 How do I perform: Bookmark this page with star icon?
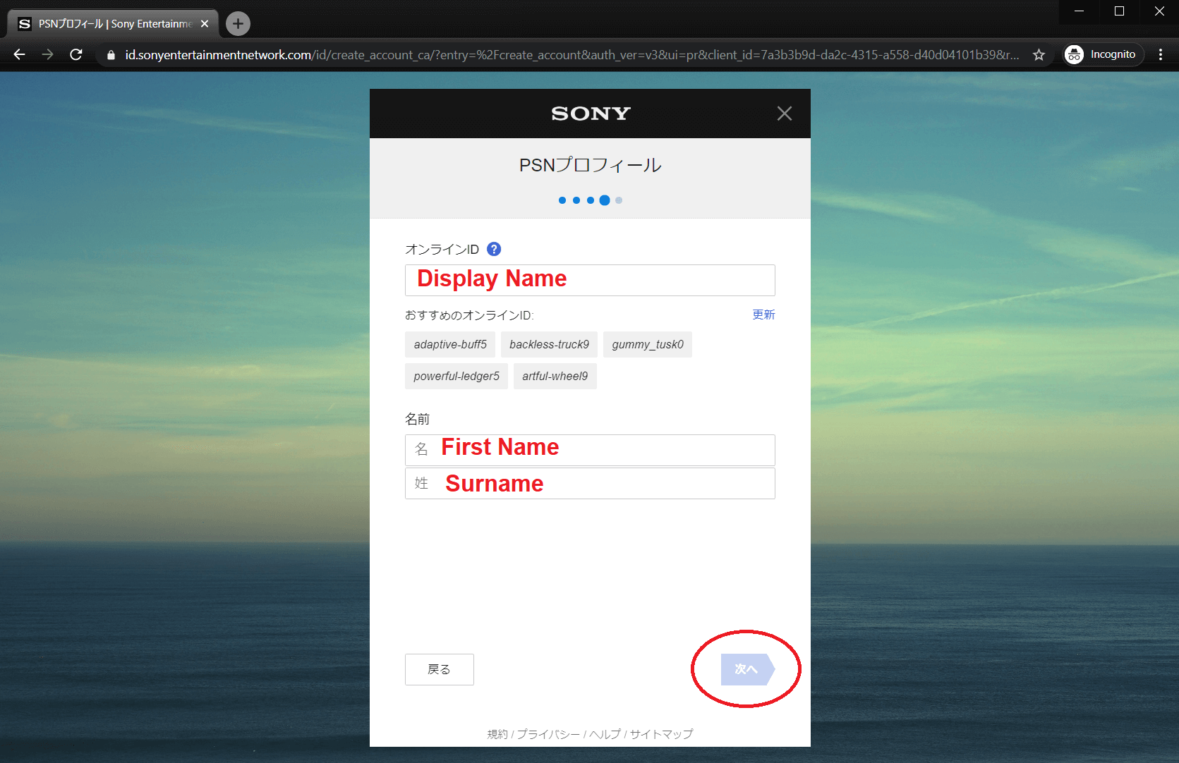[1039, 54]
